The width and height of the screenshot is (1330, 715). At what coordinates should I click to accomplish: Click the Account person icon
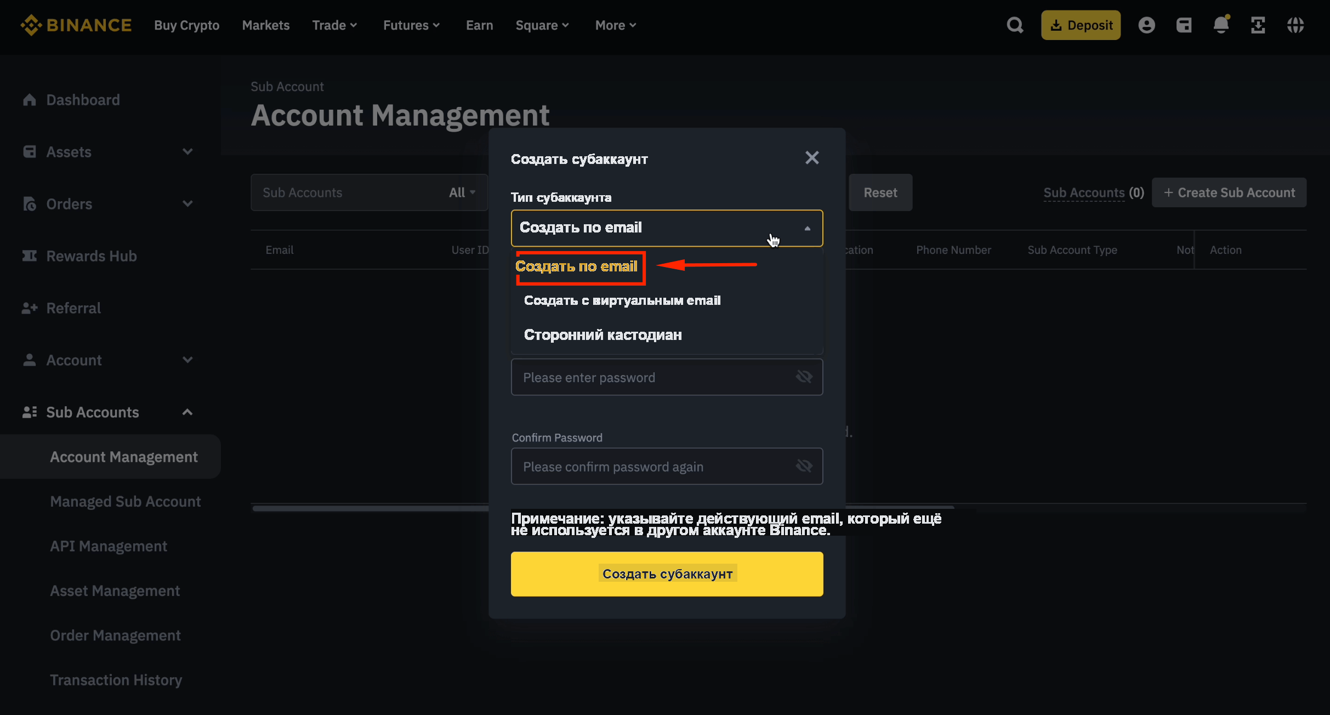click(30, 360)
